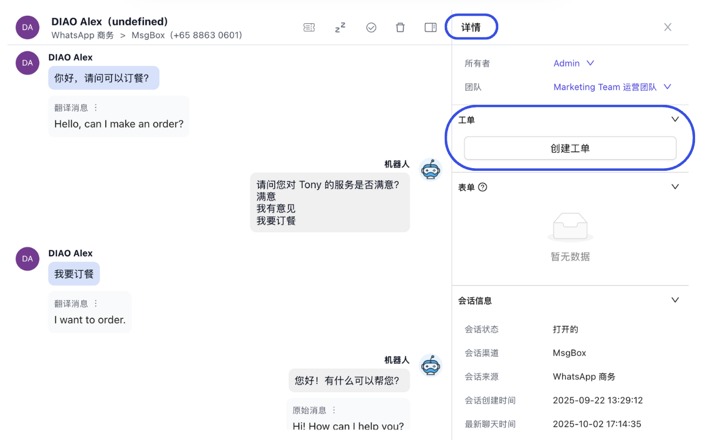Screen dimensions: 708x440
Task: Click the help icon next to 表单
Action: (482, 186)
